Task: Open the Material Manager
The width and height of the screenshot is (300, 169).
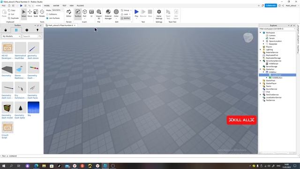Action: [x=108, y=14]
